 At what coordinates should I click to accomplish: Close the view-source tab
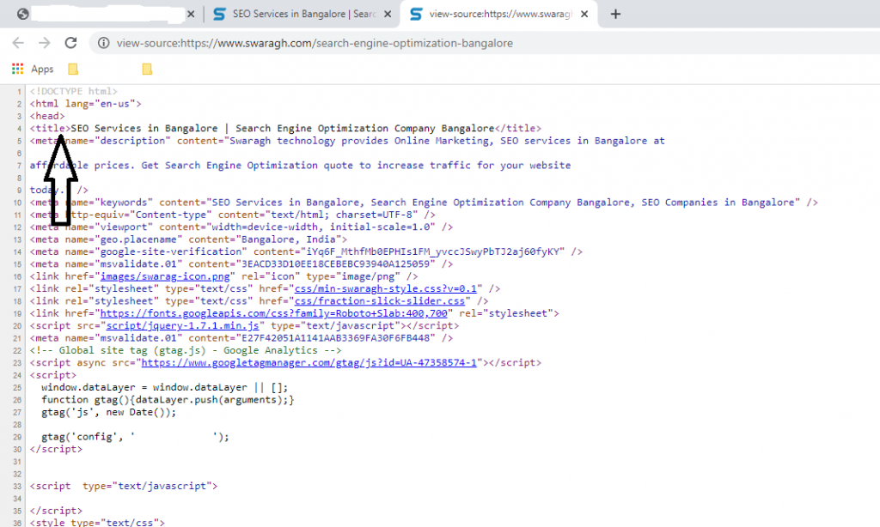pyautogui.click(x=584, y=14)
